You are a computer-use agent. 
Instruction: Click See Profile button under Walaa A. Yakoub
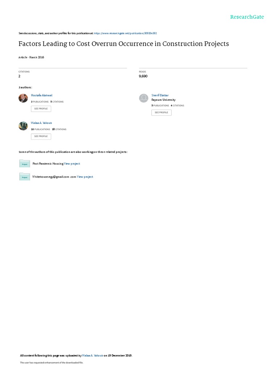tap(41, 136)
